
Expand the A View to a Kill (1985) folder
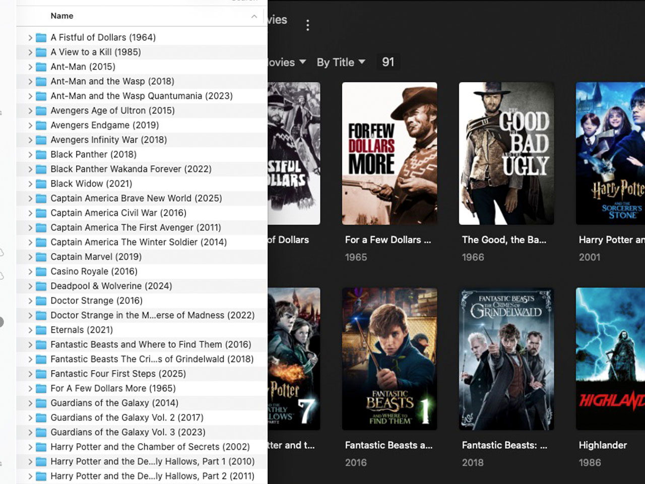point(30,52)
